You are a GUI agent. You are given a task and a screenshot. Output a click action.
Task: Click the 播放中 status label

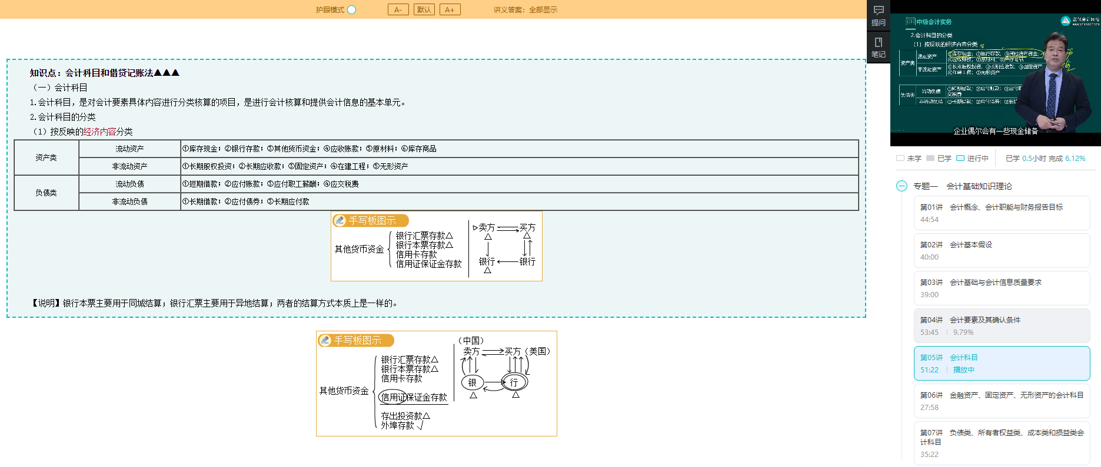click(964, 369)
